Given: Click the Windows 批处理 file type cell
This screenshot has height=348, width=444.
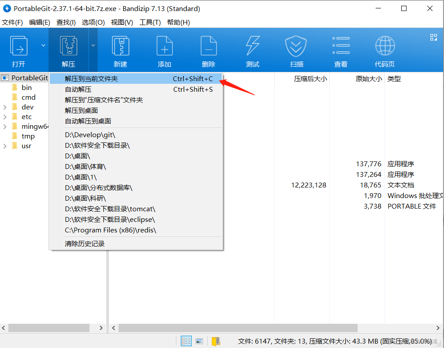Looking at the screenshot, I should 415,196.
